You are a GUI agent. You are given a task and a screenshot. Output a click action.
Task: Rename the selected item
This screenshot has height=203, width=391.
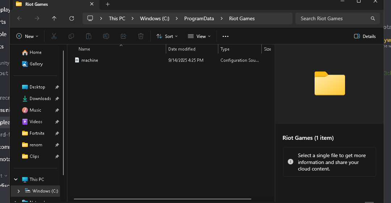point(106,36)
